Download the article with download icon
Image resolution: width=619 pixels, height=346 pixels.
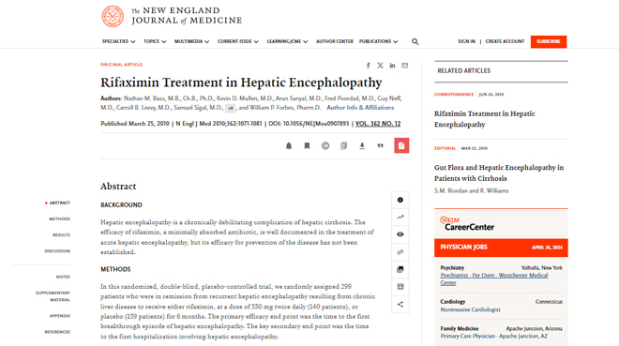362,146
